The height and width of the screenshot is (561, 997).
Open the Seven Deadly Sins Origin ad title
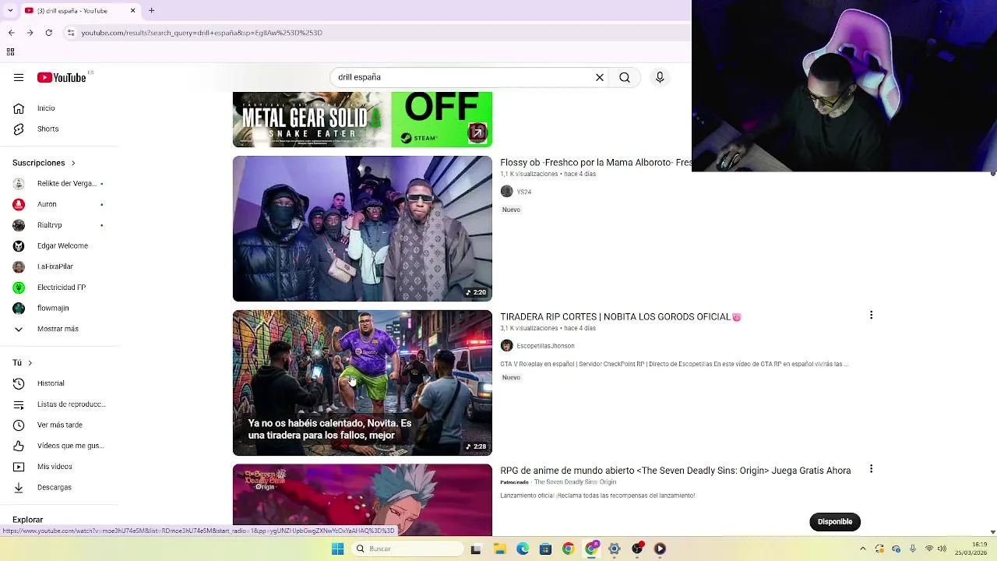coord(675,471)
